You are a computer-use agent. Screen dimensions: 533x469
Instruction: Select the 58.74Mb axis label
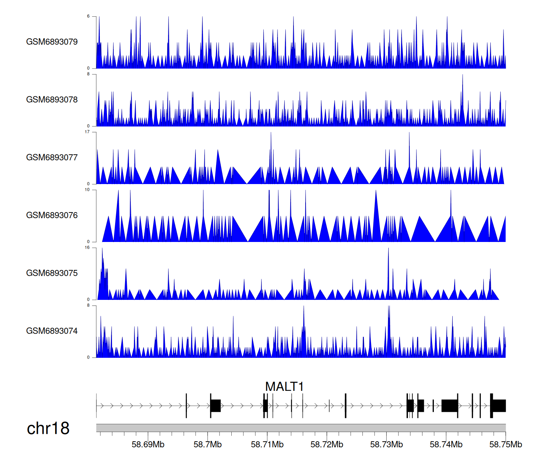coord(446,444)
